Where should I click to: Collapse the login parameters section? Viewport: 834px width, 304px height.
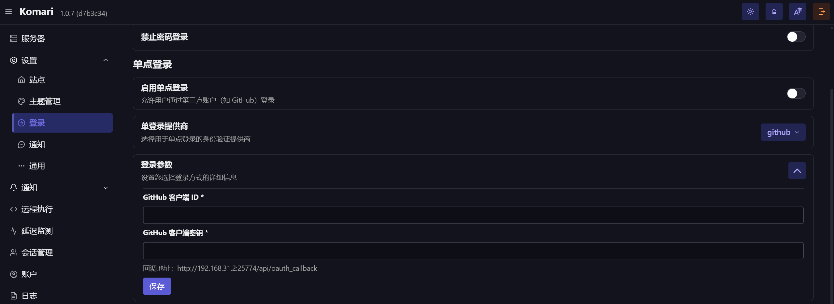point(797,171)
